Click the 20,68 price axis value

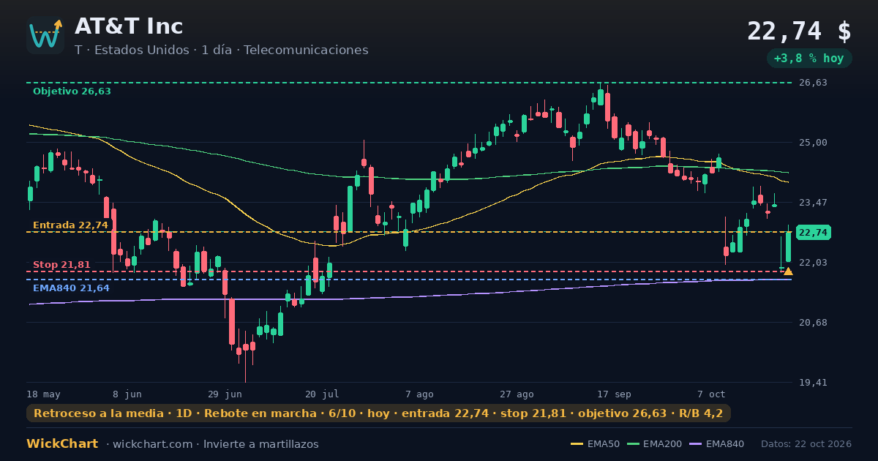(x=813, y=323)
